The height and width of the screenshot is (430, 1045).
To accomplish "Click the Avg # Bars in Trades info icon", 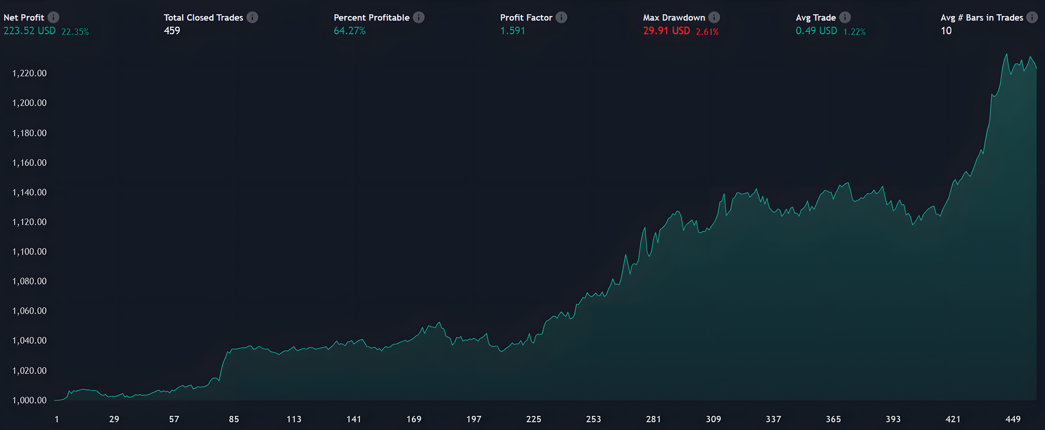I will pos(1033,17).
